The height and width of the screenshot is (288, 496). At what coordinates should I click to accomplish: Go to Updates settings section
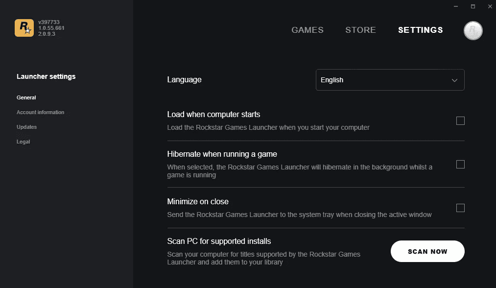click(26, 127)
